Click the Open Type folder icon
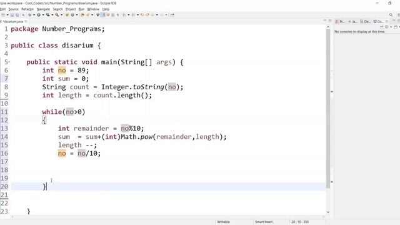The width and height of the screenshot is (400, 225). click(x=82, y=15)
